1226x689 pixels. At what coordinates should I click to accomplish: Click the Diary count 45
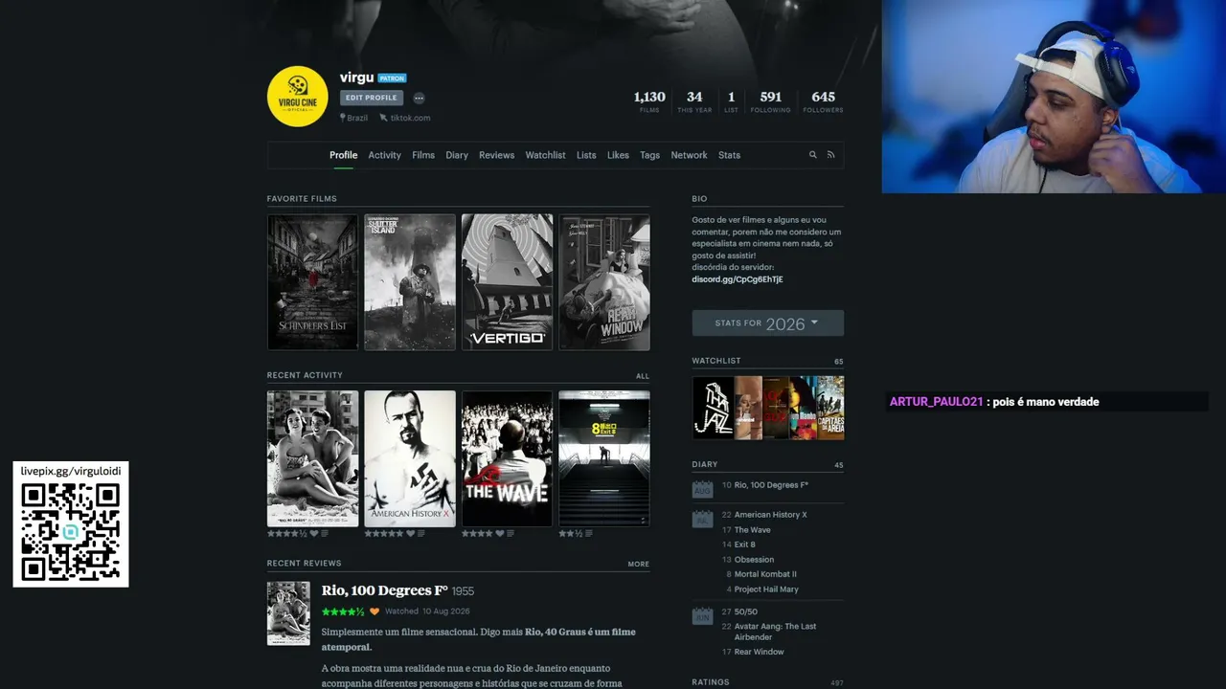tap(839, 465)
